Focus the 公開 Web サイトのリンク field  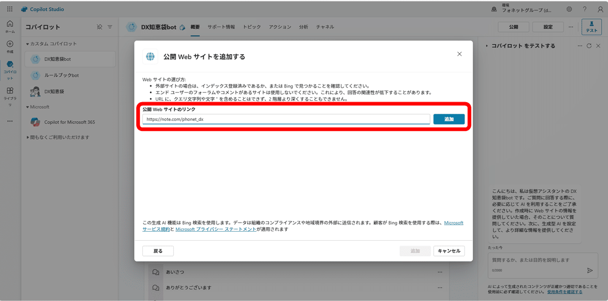(x=286, y=119)
